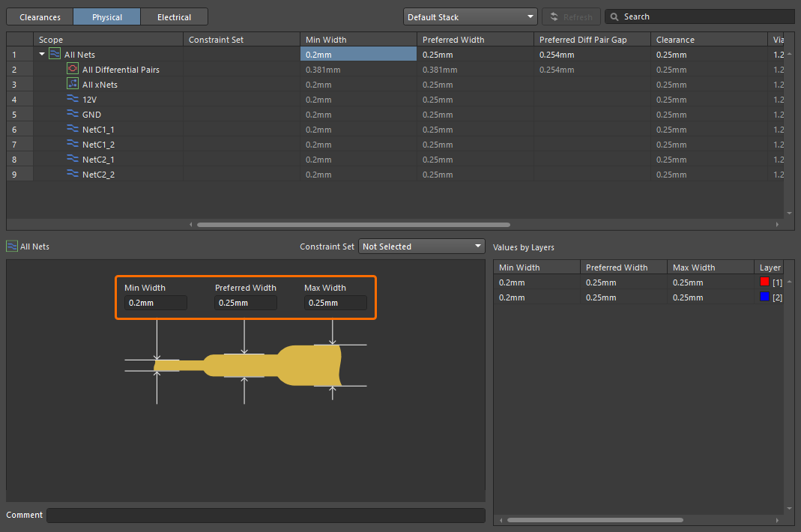Click the Max Width input field
Image resolution: width=801 pixels, height=532 pixels.
[335, 303]
